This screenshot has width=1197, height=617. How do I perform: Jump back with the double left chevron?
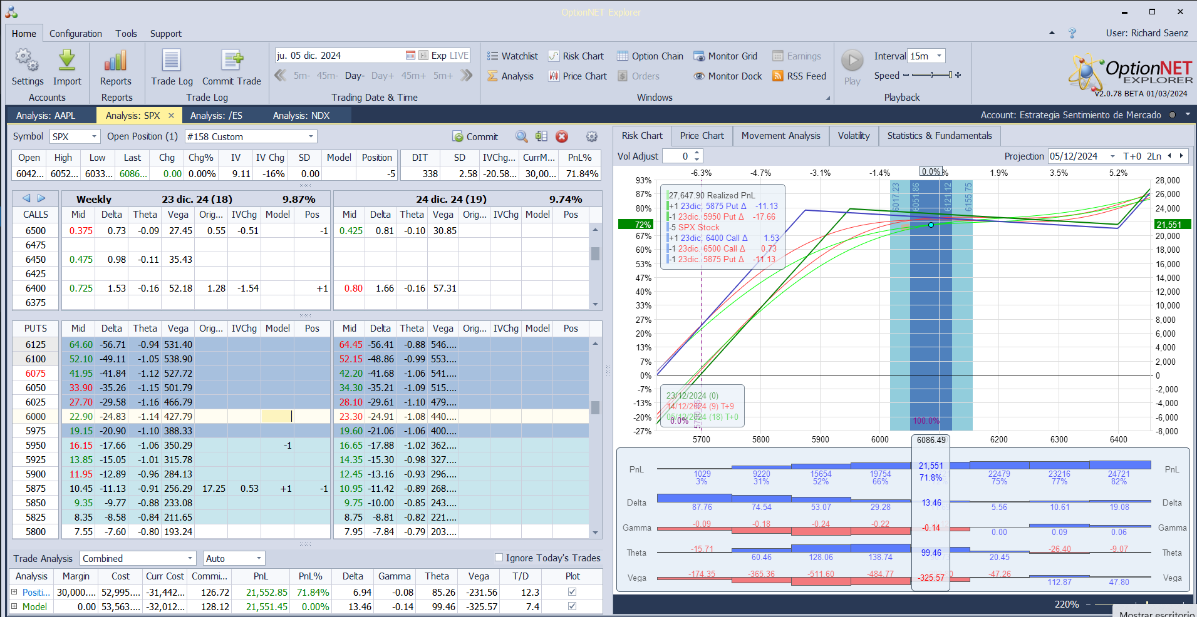(x=280, y=75)
